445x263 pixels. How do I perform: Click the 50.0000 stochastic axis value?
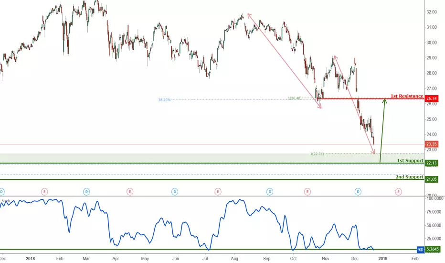pyautogui.click(x=434, y=226)
